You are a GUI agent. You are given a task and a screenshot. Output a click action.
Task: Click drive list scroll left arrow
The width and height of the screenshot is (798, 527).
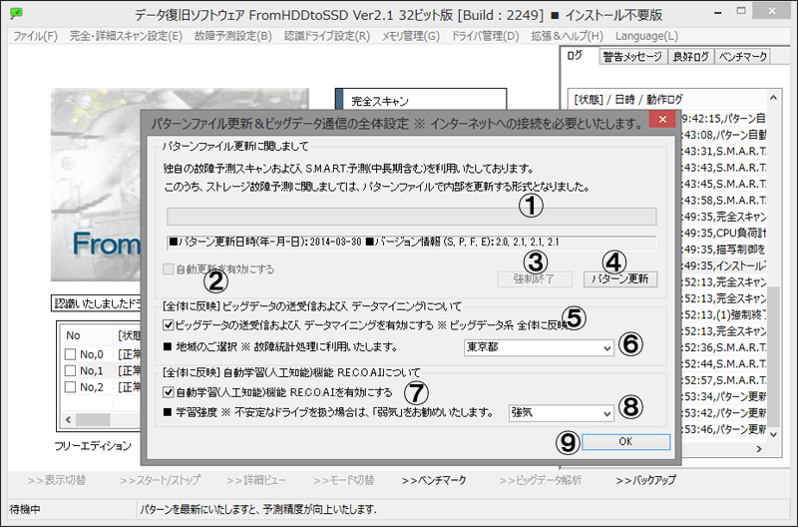click(68, 419)
